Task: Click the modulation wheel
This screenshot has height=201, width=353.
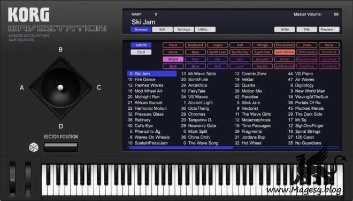Action: 28,179
